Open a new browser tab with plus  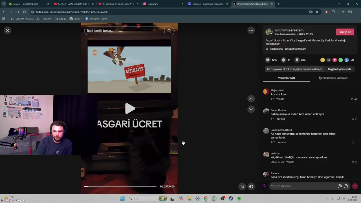coord(279,4)
